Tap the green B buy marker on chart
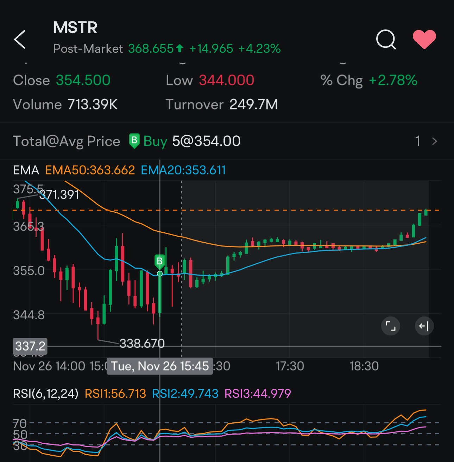Image resolution: width=454 pixels, height=462 pixels. tap(160, 261)
